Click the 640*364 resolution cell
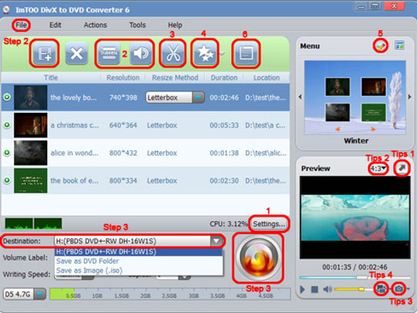The width and height of the screenshot is (417, 313). click(x=123, y=125)
